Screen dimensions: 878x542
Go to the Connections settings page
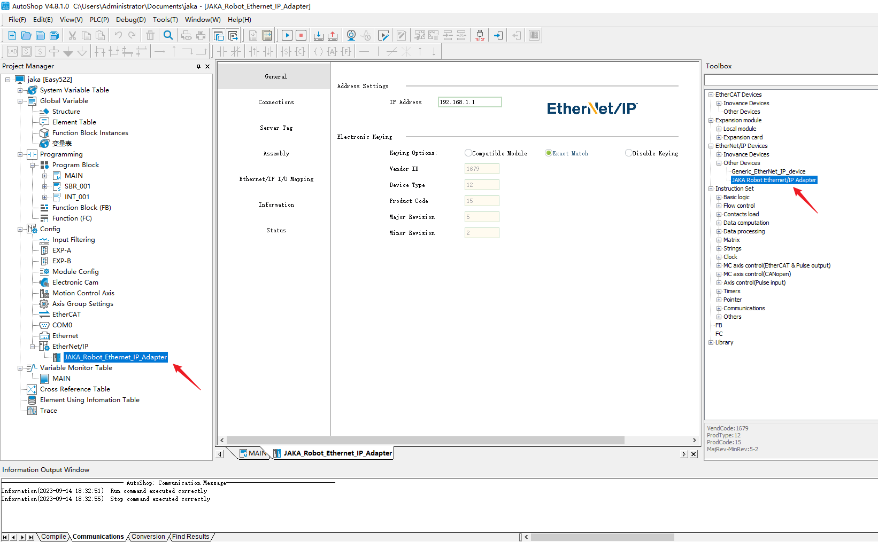point(276,103)
